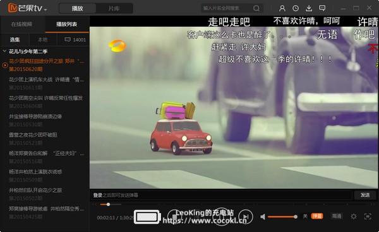
Task: Open the player settings gear icon
Action: coord(353,217)
